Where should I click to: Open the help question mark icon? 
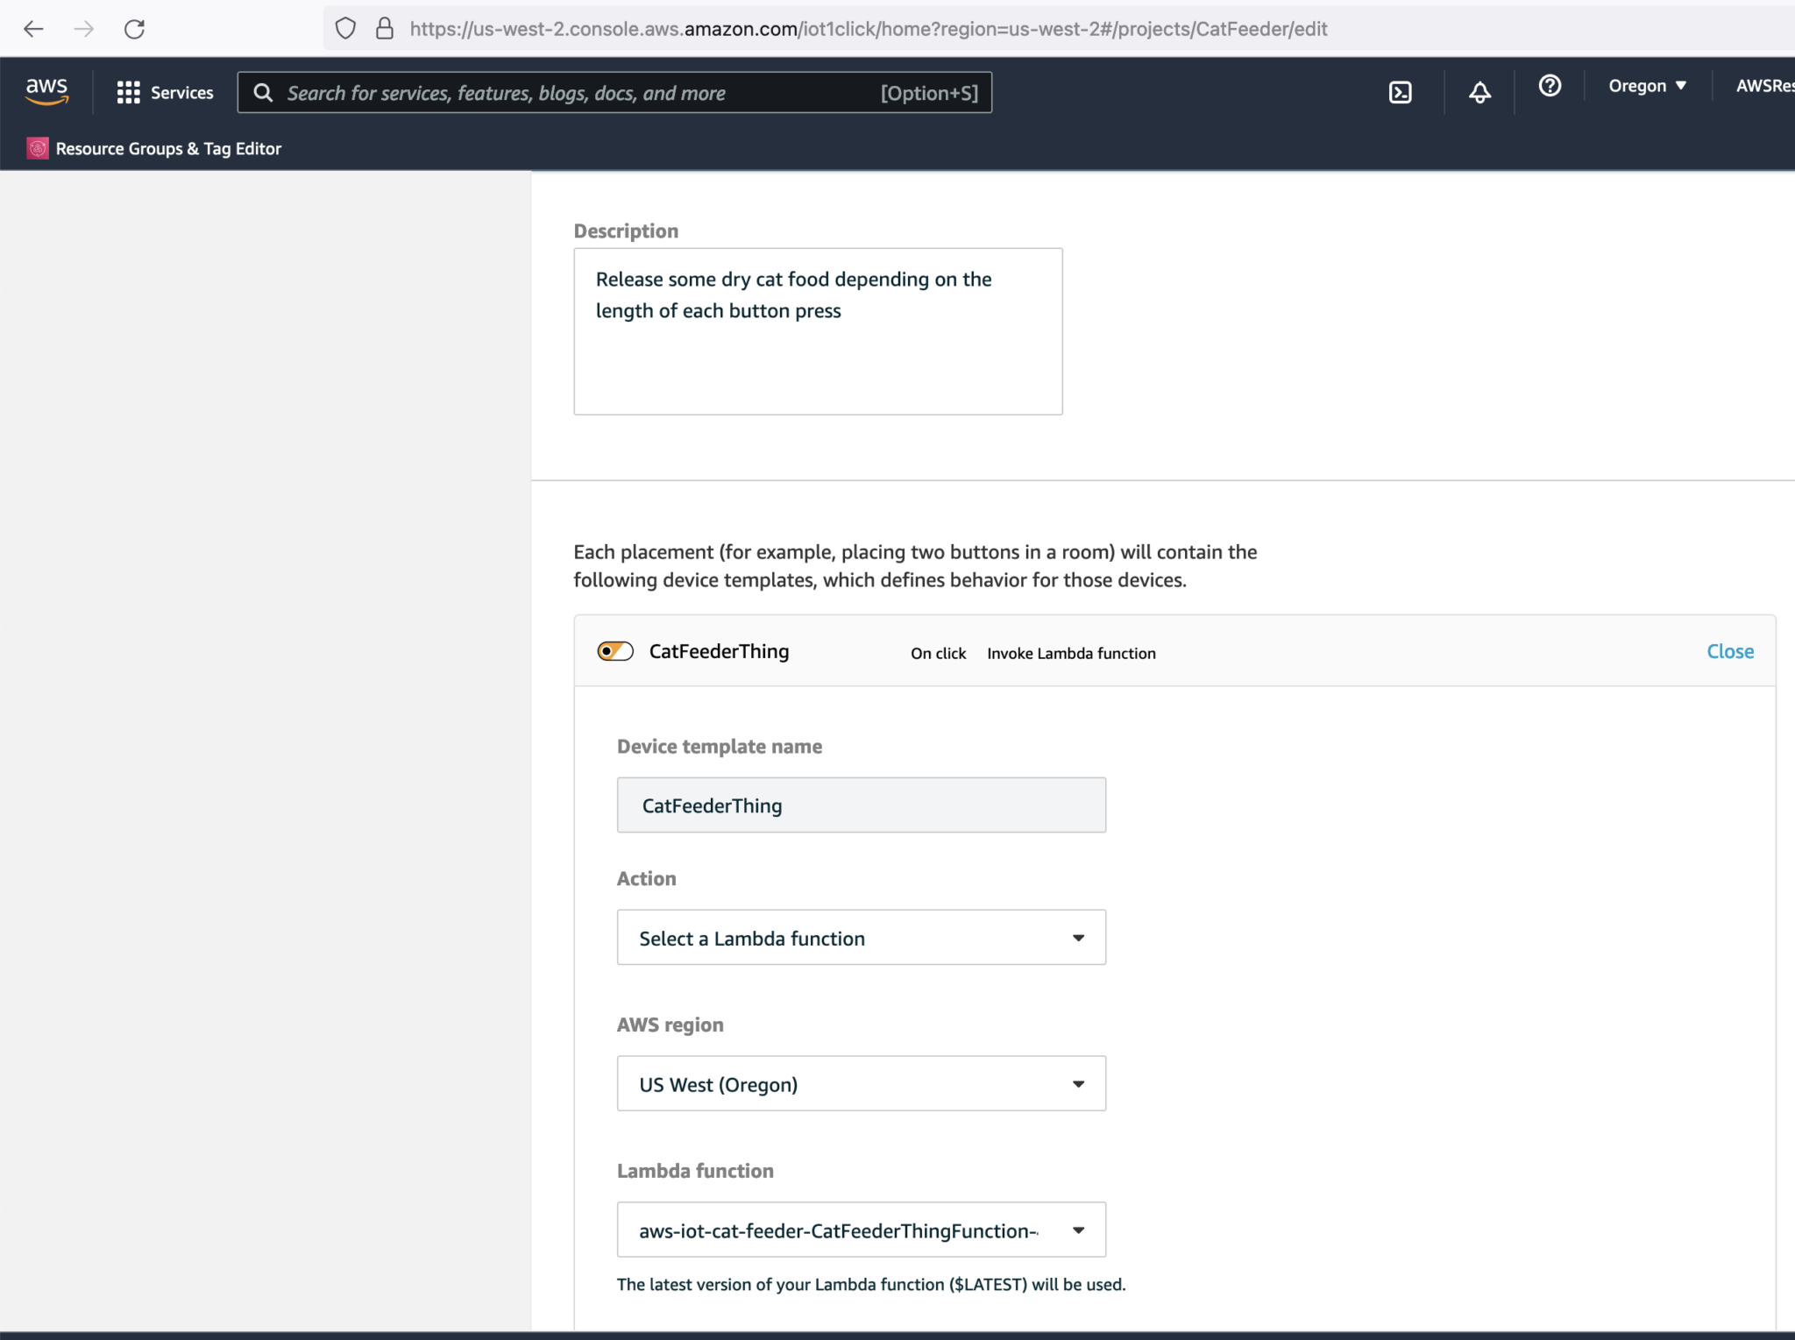coord(1550,86)
